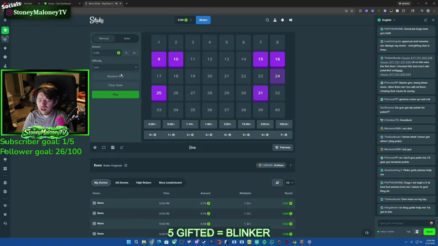Open the Stake sidebar hamburger menu

point(5,20)
